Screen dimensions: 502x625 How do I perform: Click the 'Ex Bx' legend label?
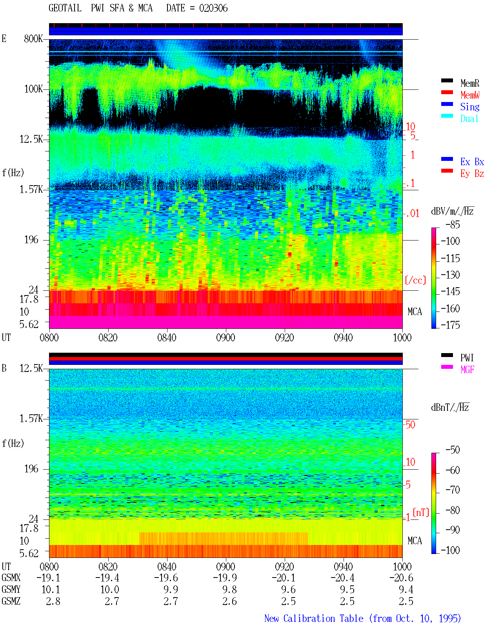(472, 162)
